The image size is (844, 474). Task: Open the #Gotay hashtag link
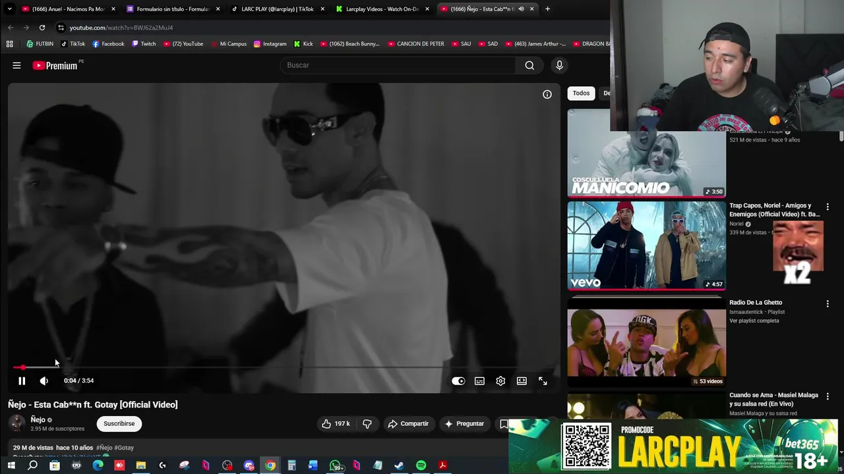point(124,448)
